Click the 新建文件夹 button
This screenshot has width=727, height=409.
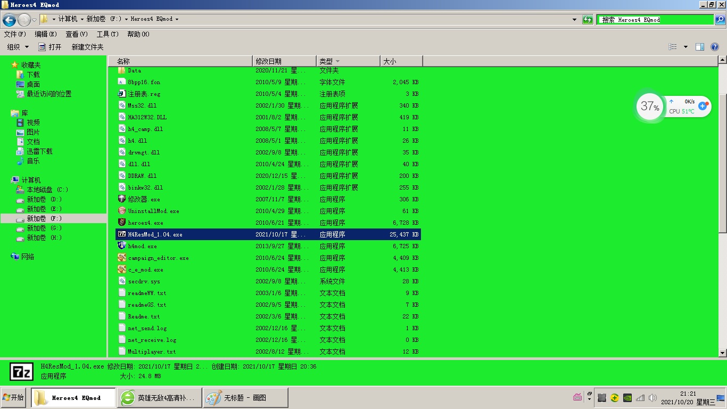[x=87, y=47]
